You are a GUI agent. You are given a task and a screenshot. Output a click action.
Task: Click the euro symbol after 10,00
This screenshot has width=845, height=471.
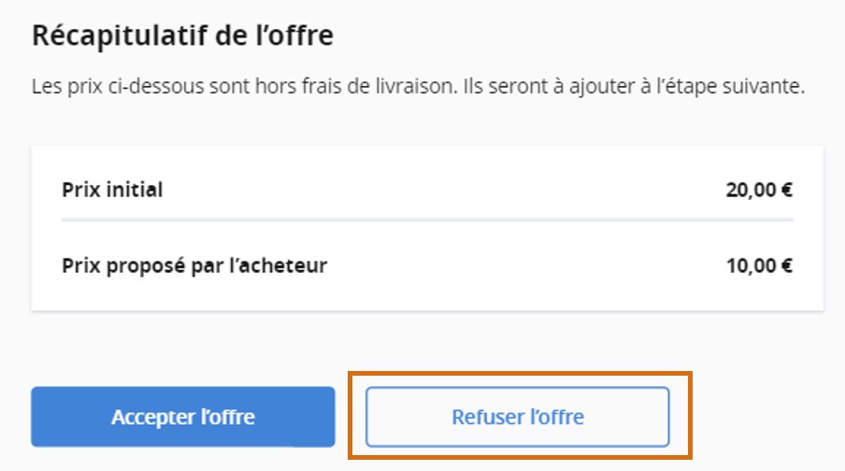(787, 265)
